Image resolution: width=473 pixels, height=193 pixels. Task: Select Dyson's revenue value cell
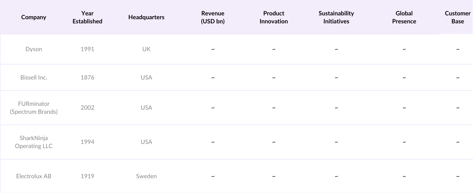pos(213,49)
